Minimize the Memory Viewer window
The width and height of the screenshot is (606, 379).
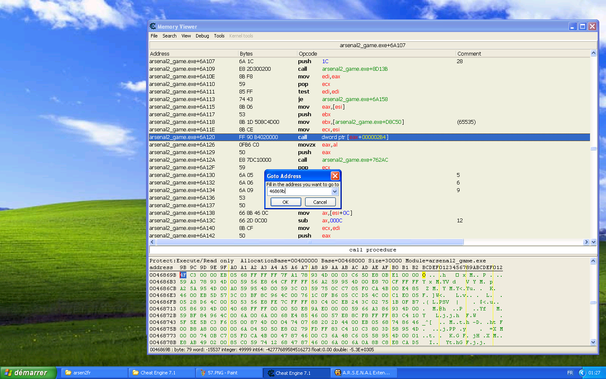[x=573, y=27]
